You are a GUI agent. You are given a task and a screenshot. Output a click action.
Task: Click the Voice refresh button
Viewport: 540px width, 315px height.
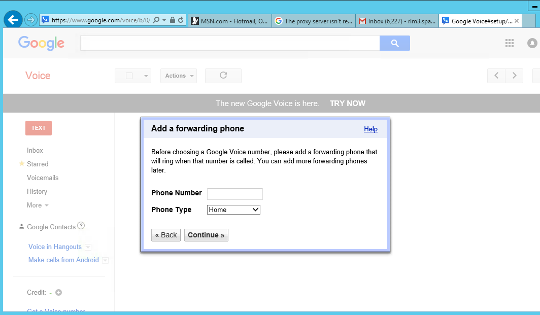point(223,76)
